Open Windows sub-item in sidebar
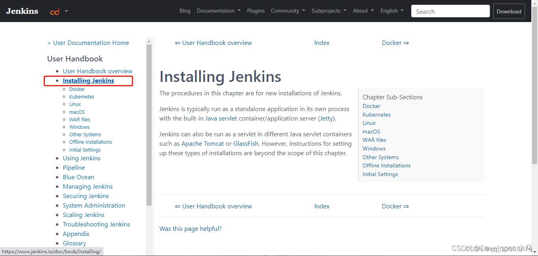This screenshot has height=256, width=538. tap(79, 127)
